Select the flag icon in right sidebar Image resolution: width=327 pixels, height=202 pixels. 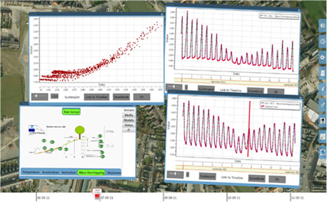point(322,121)
